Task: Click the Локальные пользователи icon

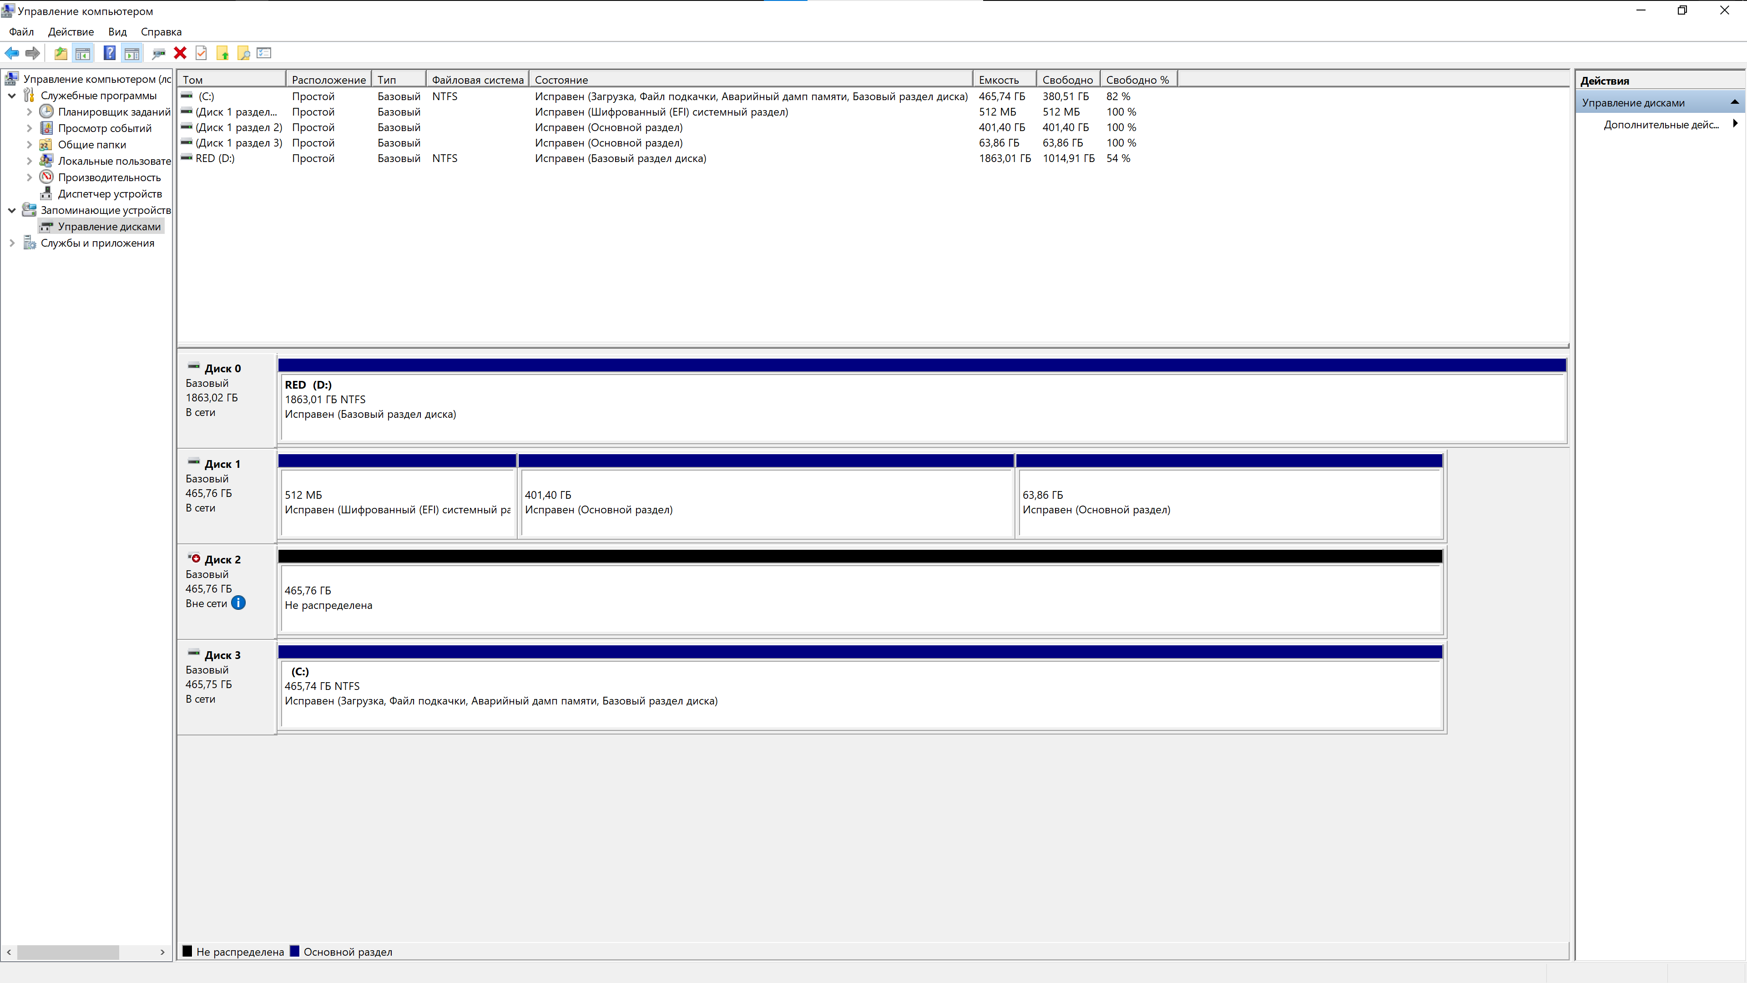Action: [46, 160]
